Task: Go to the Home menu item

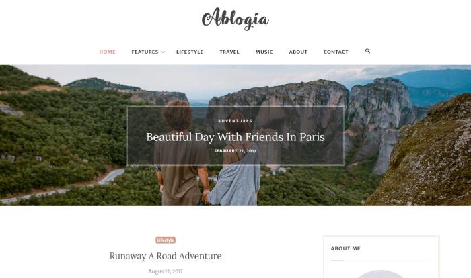Action: [x=108, y=52]
